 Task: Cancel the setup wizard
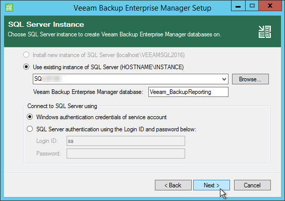coord(252,185)
